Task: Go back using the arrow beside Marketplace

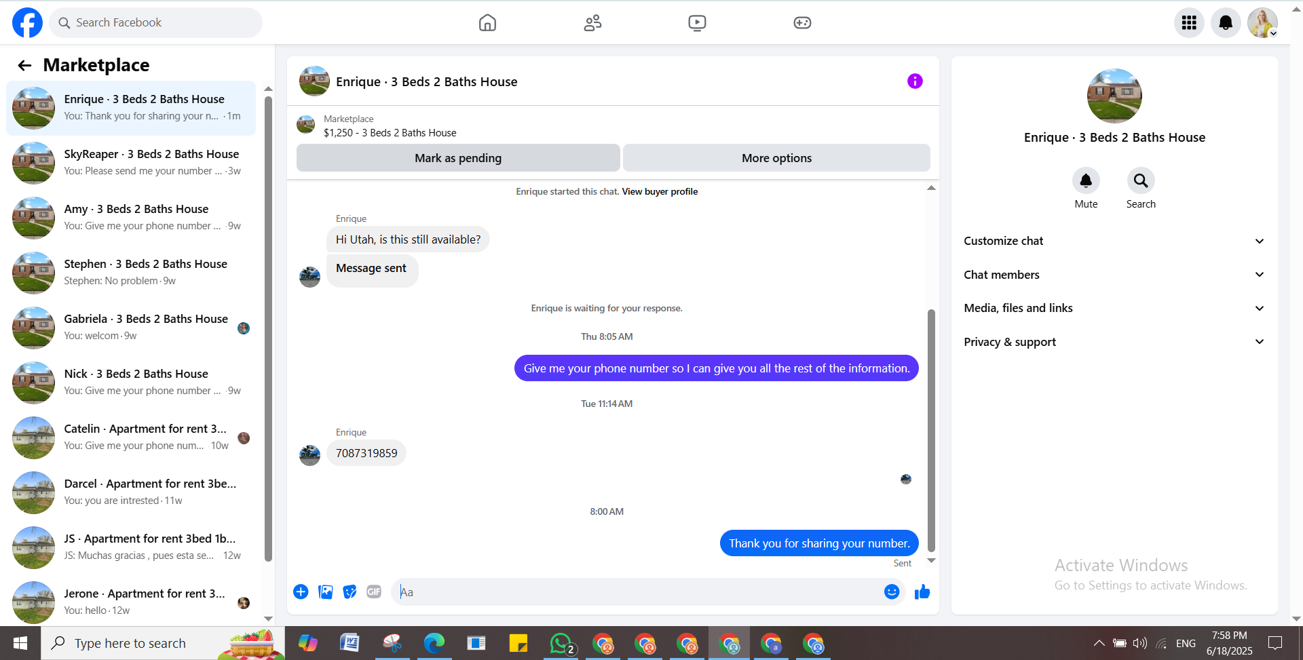Action: [24, 65]
